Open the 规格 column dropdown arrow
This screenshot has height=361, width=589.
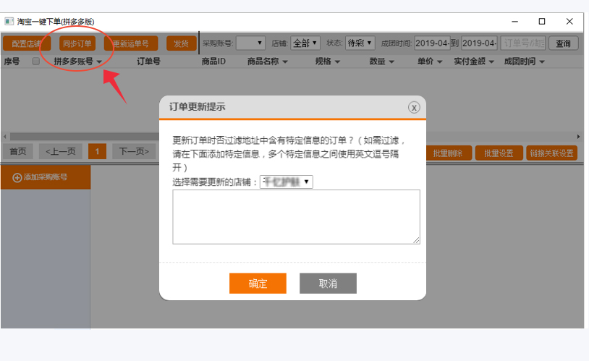tap(337, 61)
